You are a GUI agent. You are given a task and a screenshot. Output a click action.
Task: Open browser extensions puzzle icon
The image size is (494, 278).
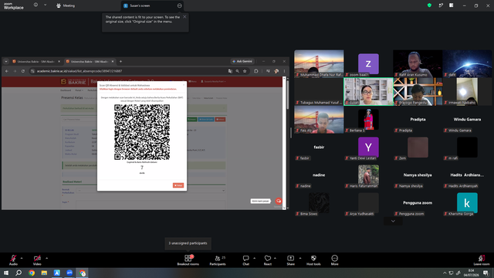pos(256,71)
